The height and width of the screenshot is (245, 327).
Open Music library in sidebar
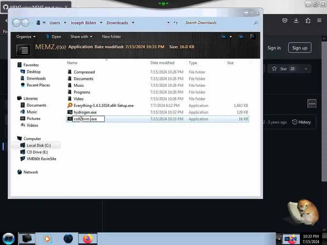(x=32, y=112)
